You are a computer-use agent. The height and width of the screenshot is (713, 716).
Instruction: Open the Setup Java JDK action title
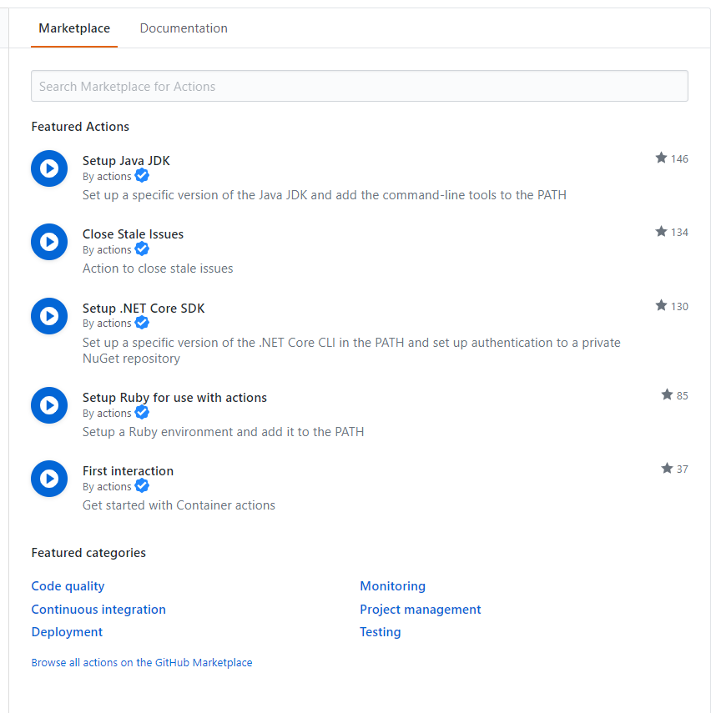click(x=126, y=161)
